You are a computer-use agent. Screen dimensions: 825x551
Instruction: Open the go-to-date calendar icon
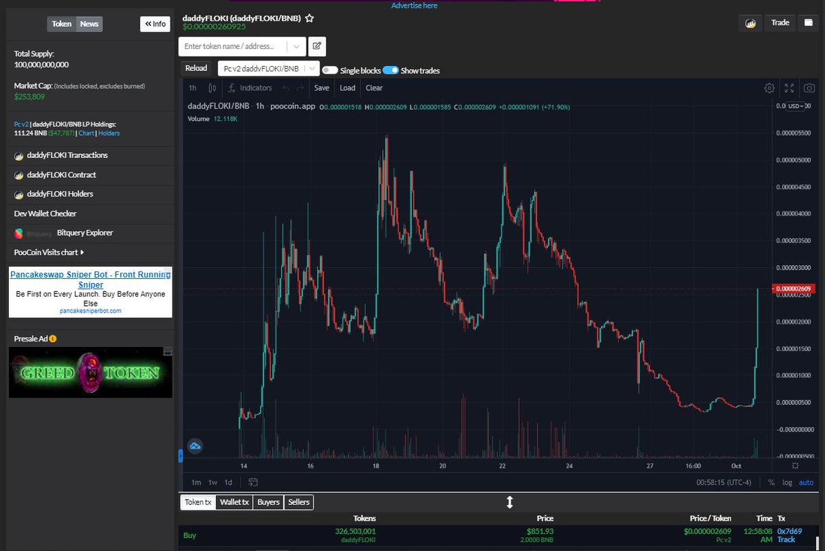[x=253, y=482]
